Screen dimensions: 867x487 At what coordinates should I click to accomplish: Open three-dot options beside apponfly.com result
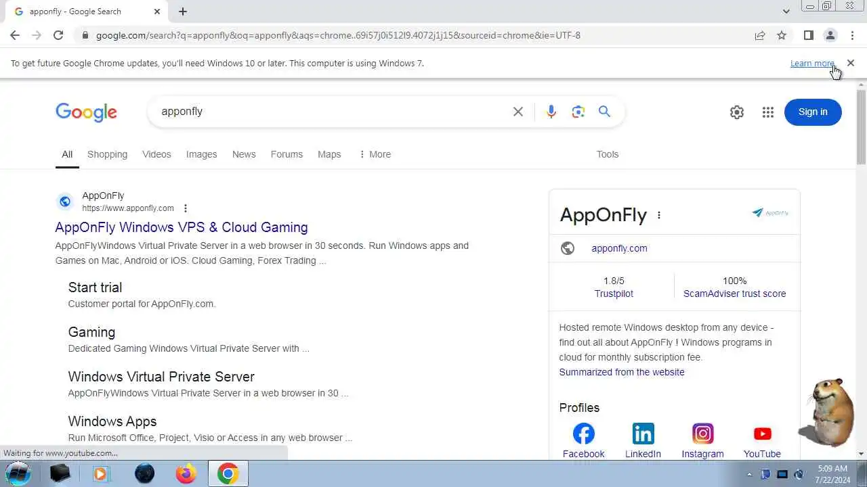pos(186,208)
